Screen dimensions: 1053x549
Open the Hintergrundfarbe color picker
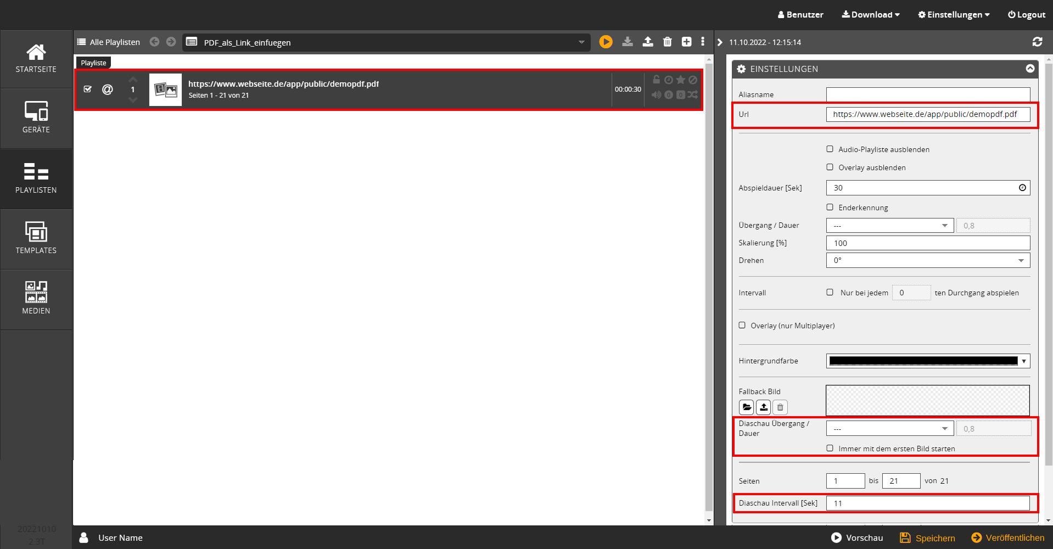coord(928,361)
